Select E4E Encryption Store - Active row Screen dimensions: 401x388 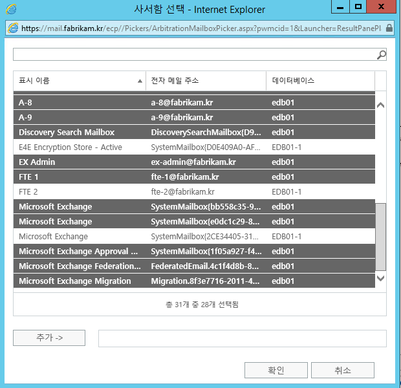point(194,147)
